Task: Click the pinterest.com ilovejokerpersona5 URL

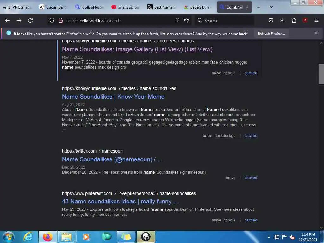Action: tap(129, 193)
